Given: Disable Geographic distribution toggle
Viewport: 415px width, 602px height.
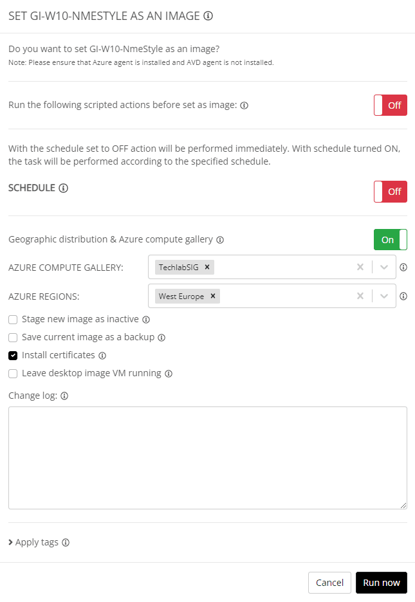Looking at the screenshot, I should pyautogui.click(x=390, y=239).
